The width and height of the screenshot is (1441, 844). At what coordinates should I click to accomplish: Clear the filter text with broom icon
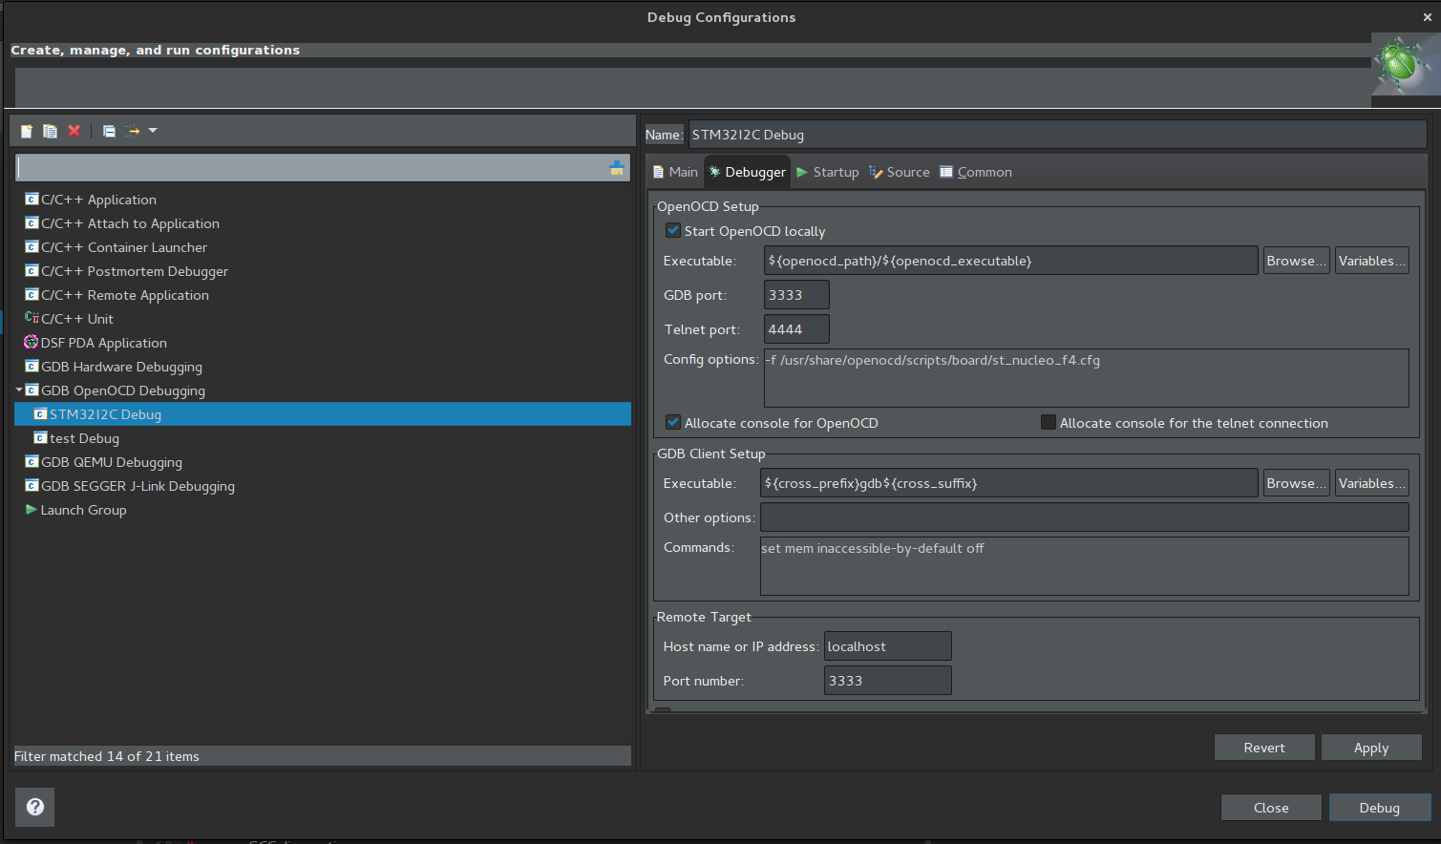tap(616, 168)
